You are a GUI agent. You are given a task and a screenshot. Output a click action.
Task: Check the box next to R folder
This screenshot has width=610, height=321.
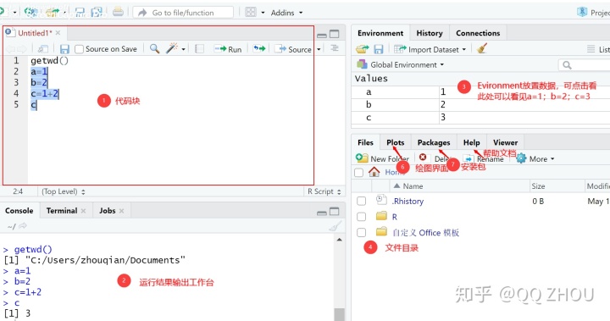click(362, 216)
